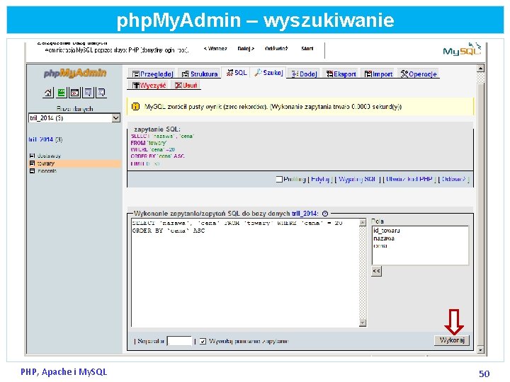The height and width of the screenshot is (382, 510).
Task: Switch to the Szukaj tab
Action: 268,73
